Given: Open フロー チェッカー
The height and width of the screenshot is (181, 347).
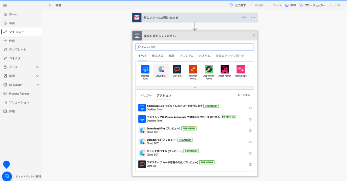Looking at the screenshot, I should pyautogui.click(x=312, y=5).
